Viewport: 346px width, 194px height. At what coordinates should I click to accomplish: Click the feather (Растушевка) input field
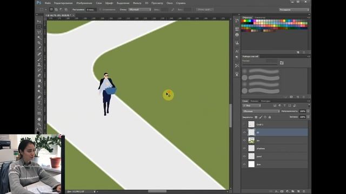click(x=91, y=10)
